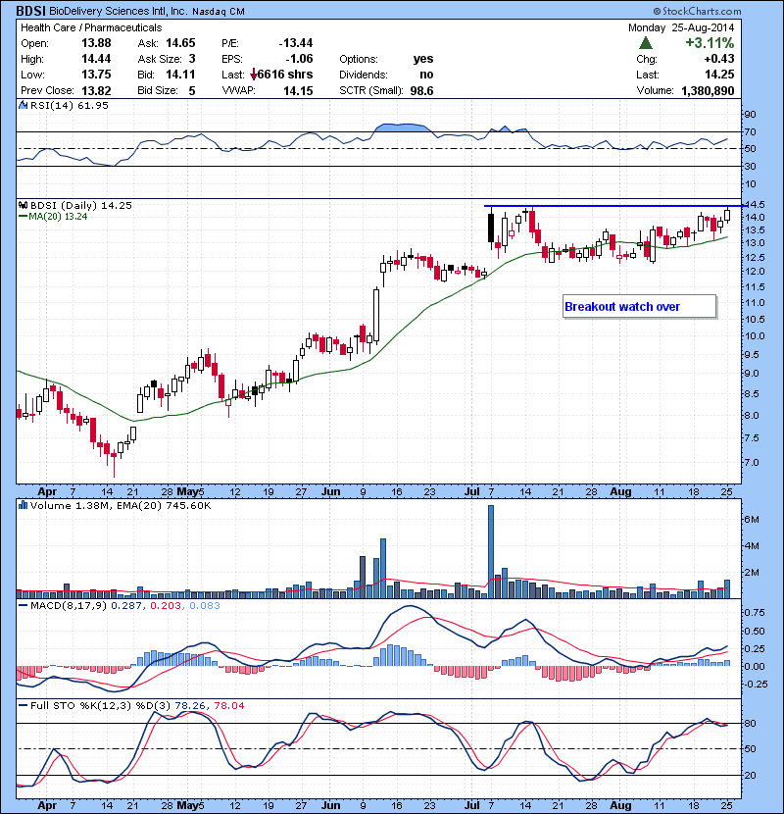
Task: Click the VWAP value 14.15
Action: pyautogui.click(x=298, y=91)
